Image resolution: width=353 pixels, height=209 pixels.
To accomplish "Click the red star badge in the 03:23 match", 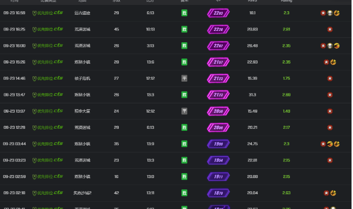I will tap(330, 160).
